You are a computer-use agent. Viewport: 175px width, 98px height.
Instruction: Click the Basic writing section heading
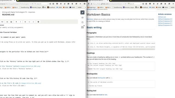[94, 27]
